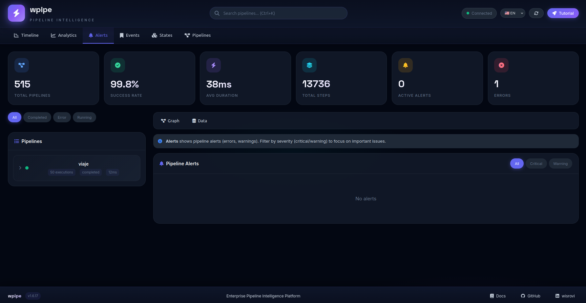
Task: Open the EN language dropdown
Action: (x=513, y=13)
